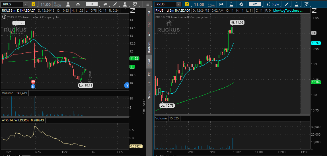Click the yellow 2 link badge on left chart
Screen dimensions: 327x156
click(33, 4)
